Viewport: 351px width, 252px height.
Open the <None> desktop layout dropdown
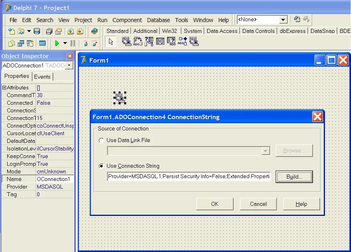click(283, 20)
